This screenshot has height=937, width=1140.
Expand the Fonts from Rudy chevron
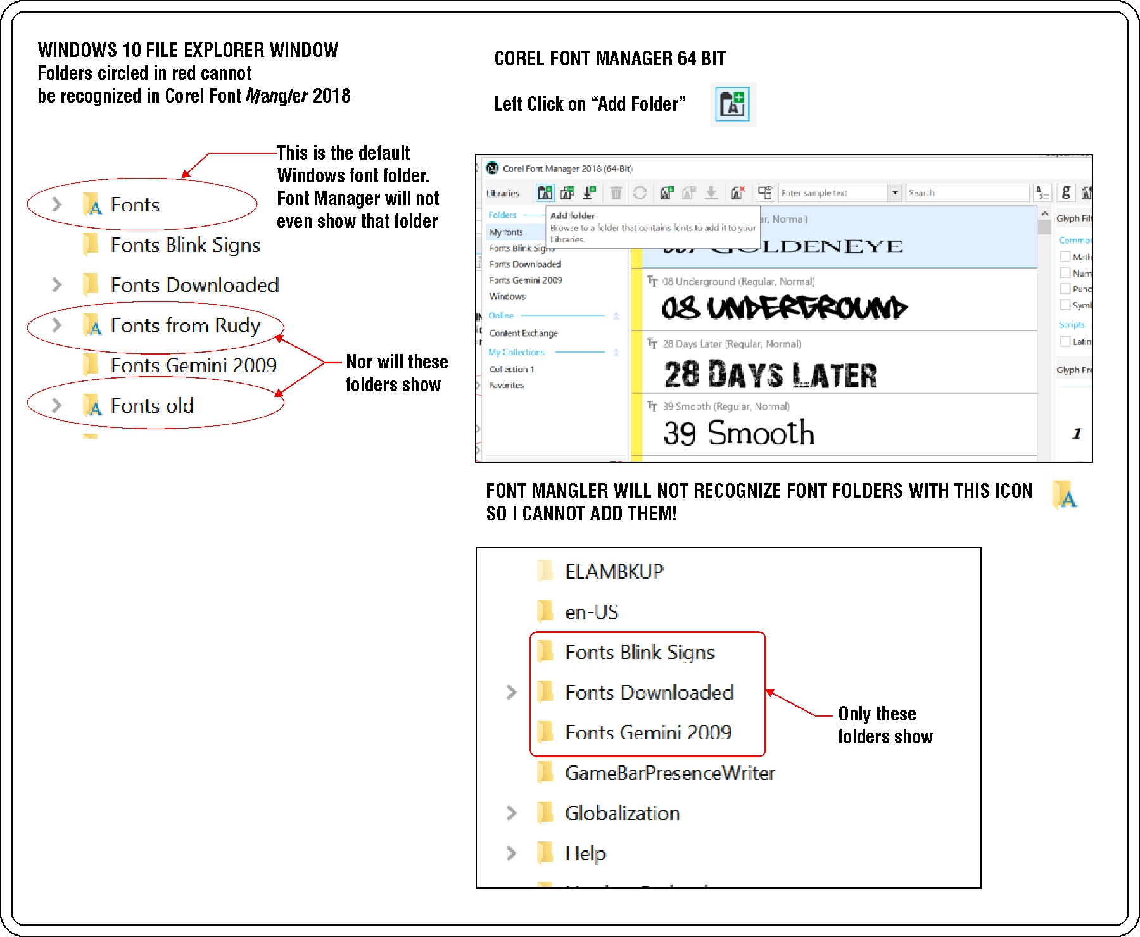click(x=57, y=325)
